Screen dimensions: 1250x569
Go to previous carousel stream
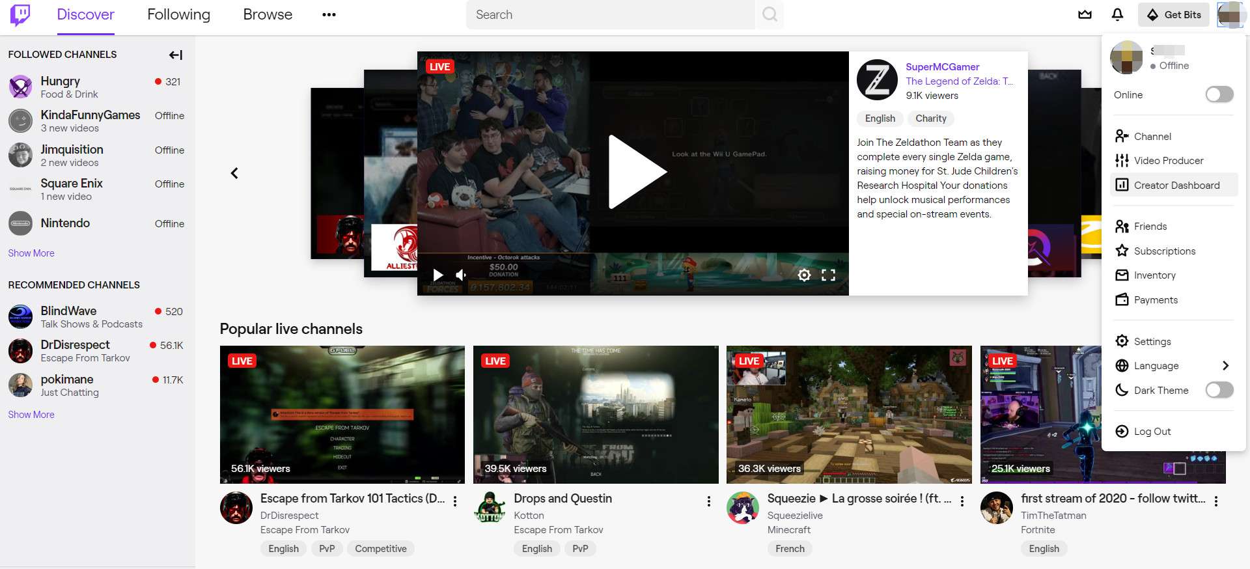click(x=234, y=173)
